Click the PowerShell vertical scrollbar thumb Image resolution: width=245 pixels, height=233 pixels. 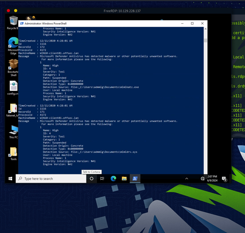pos(206,40)
